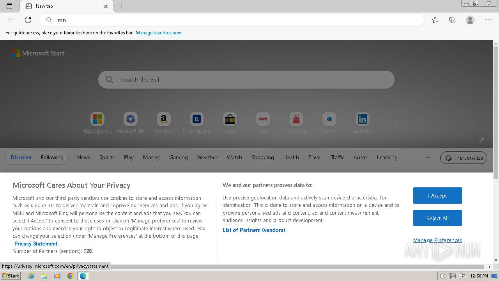Open File Explorer from taskbar
499x281 pixels.
pyautogui.click(x=44, y=276)
